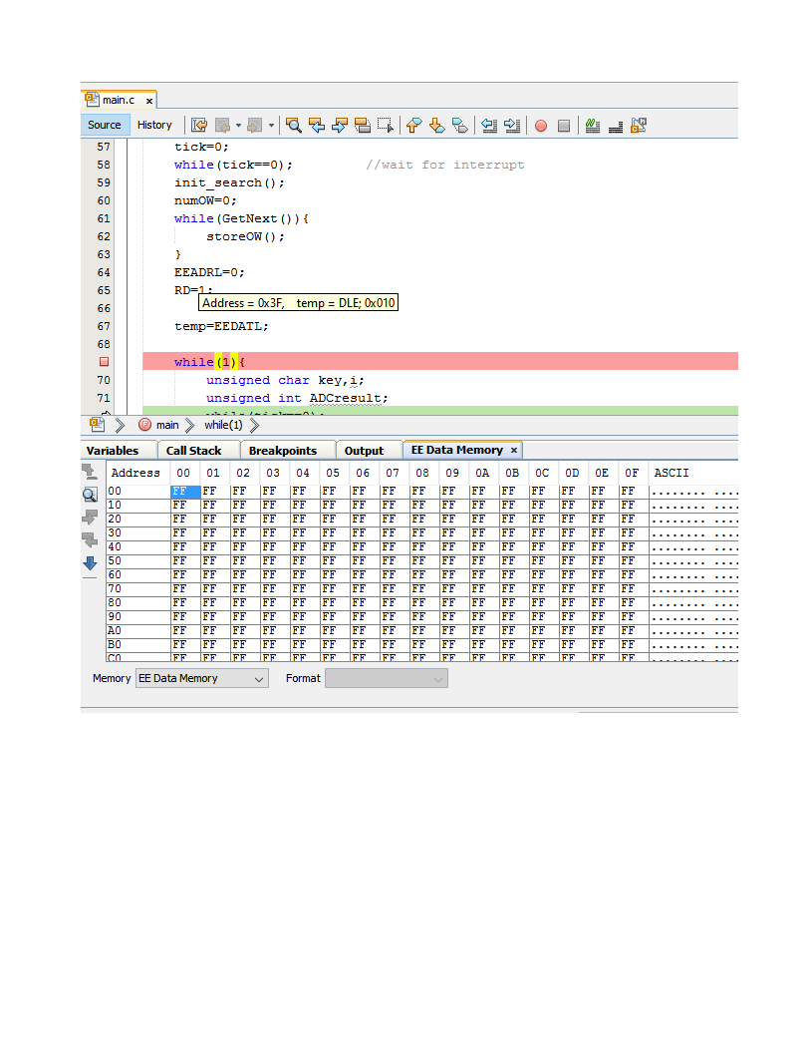This screenshot has width=809, height=1051.
Task: Click Start Macro Recording red circle
Action: point(541,126)
